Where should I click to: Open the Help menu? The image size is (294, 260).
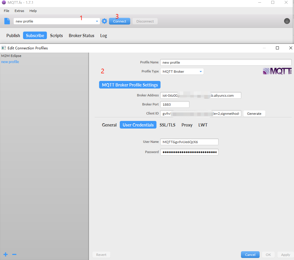coord(33,11)
